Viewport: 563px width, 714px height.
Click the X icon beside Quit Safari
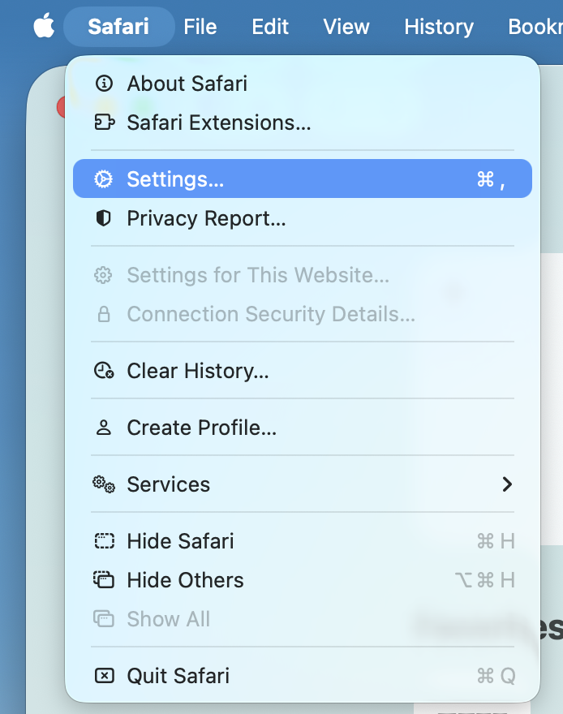(103, 675)
